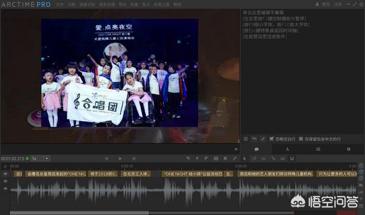Click the power exit icon
The image size is (365, 215).
(x=361, y=4)
